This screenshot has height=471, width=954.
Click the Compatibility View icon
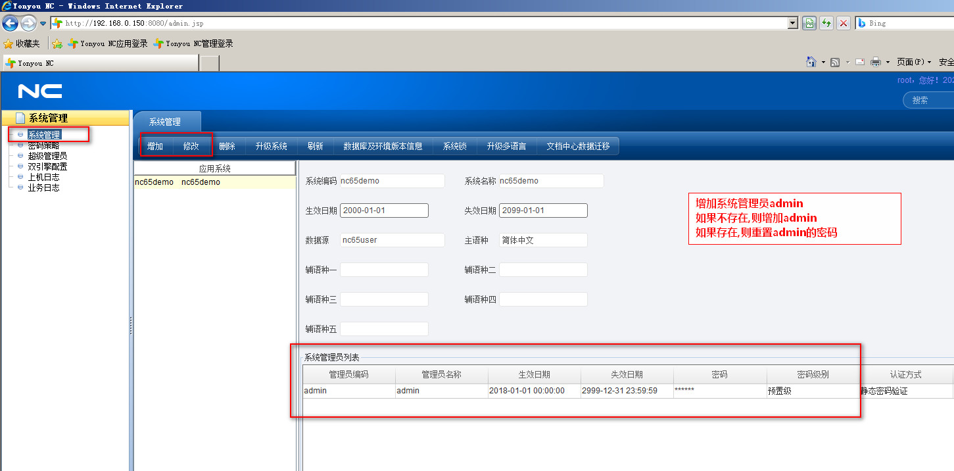click(x=810, y=23)
